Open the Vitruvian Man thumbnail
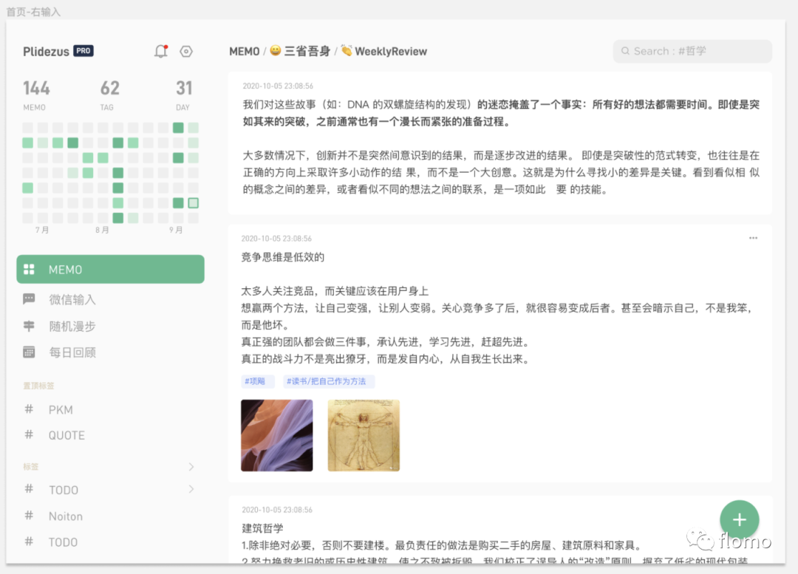798x574 pixels. click(364, 435)
